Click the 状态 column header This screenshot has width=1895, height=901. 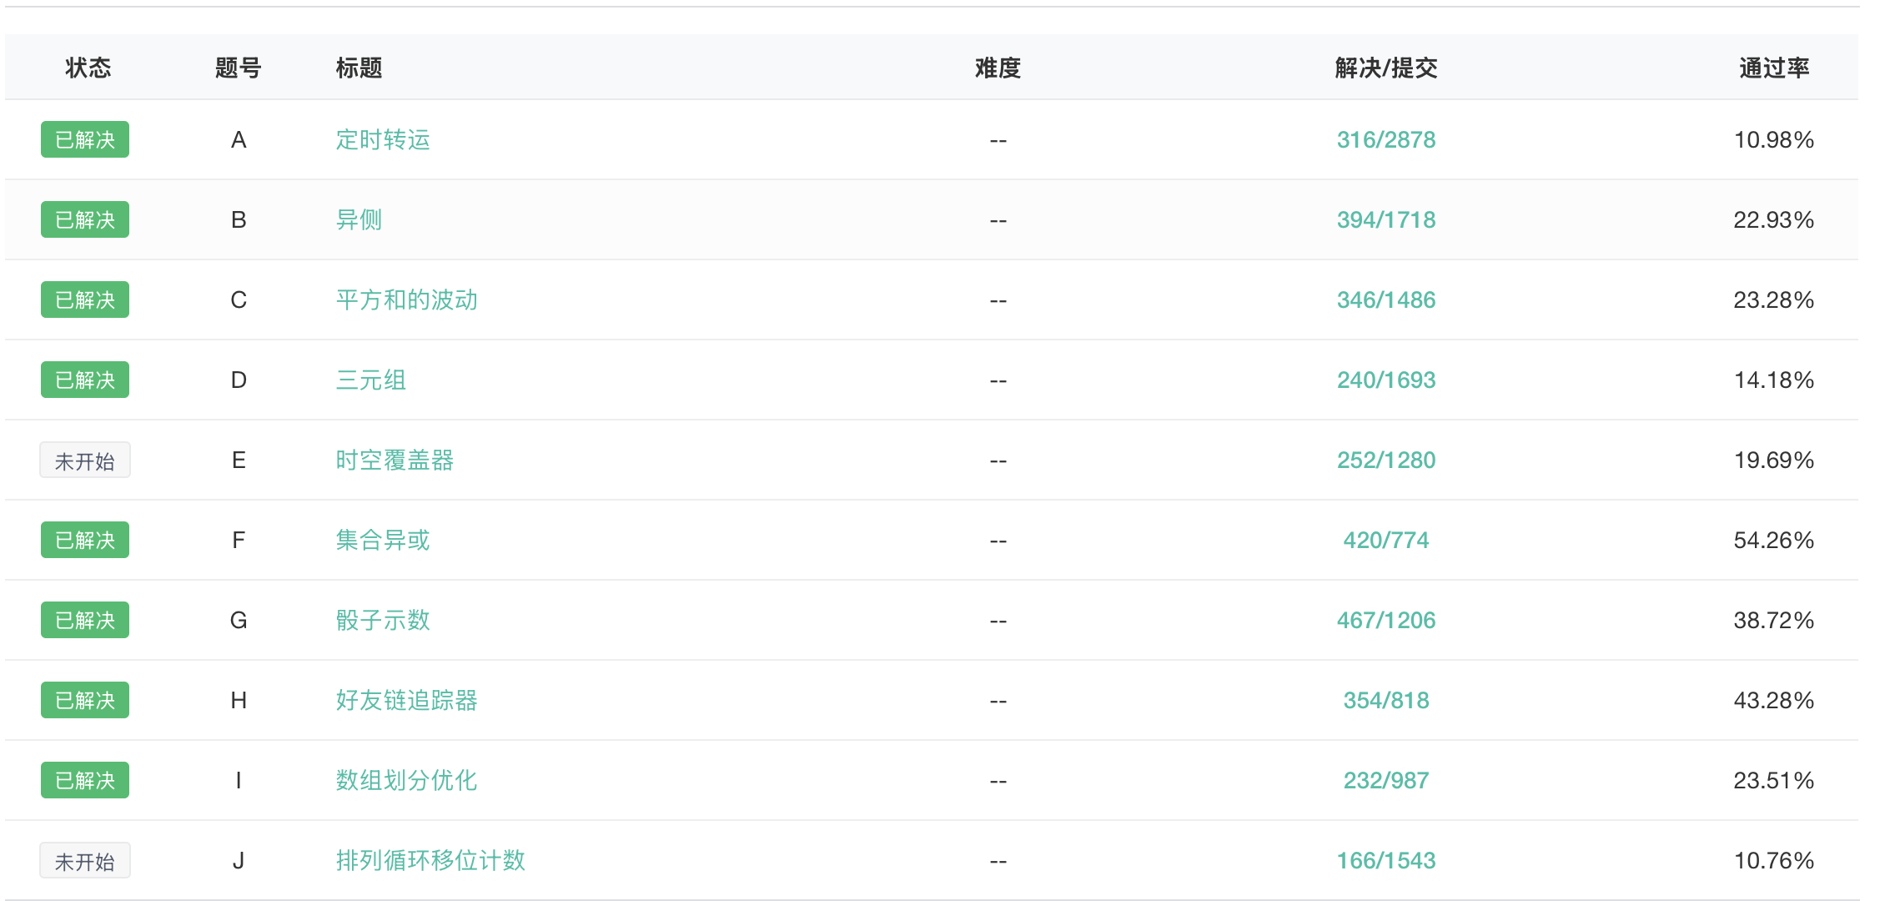coord(88,68)
